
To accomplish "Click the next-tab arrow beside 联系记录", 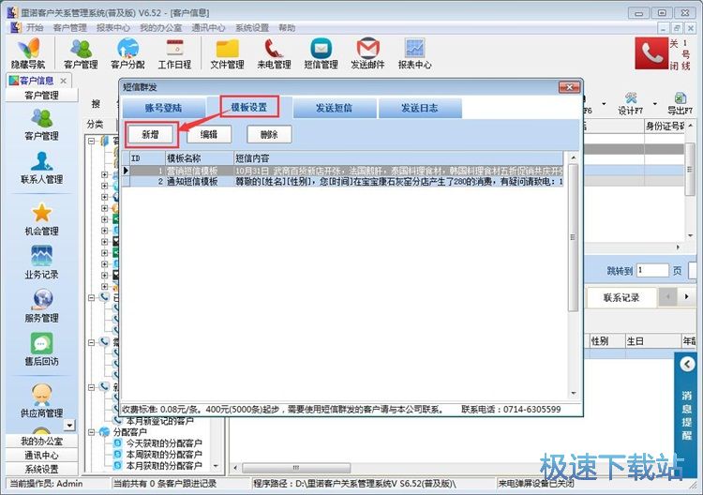I will tap(686, 297).
